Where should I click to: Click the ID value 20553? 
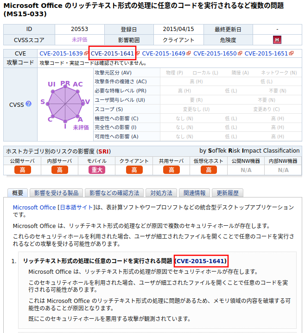[x=80, y=29]
